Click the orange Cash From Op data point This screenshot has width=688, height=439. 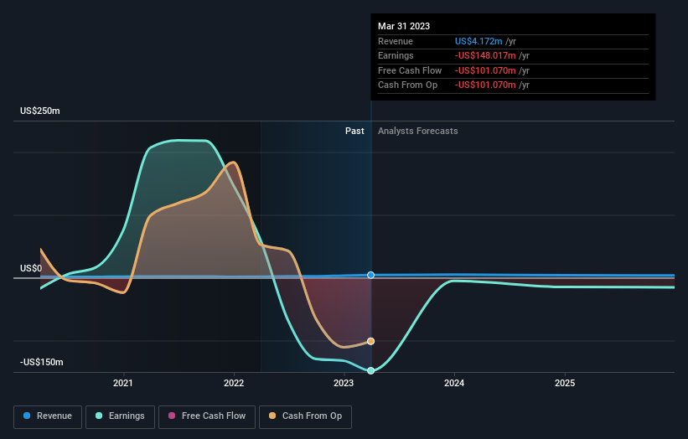pos(370,341)
